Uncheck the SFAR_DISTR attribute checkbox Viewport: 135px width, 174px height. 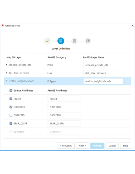coord(11,123)
